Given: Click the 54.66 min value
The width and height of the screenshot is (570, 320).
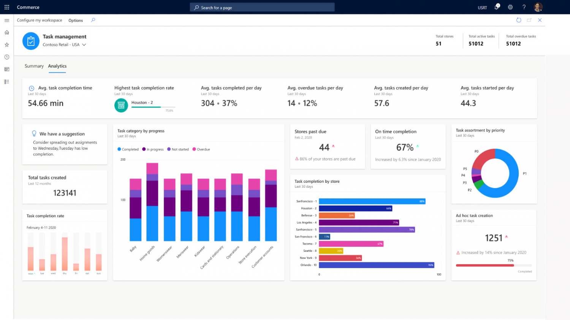Looking at the screenshot, I should [x=46, y=103].
